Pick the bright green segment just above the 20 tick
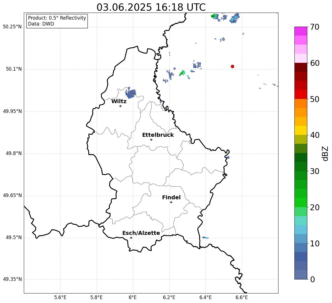Viewport: 332px width, 303px height. [301, 202]
